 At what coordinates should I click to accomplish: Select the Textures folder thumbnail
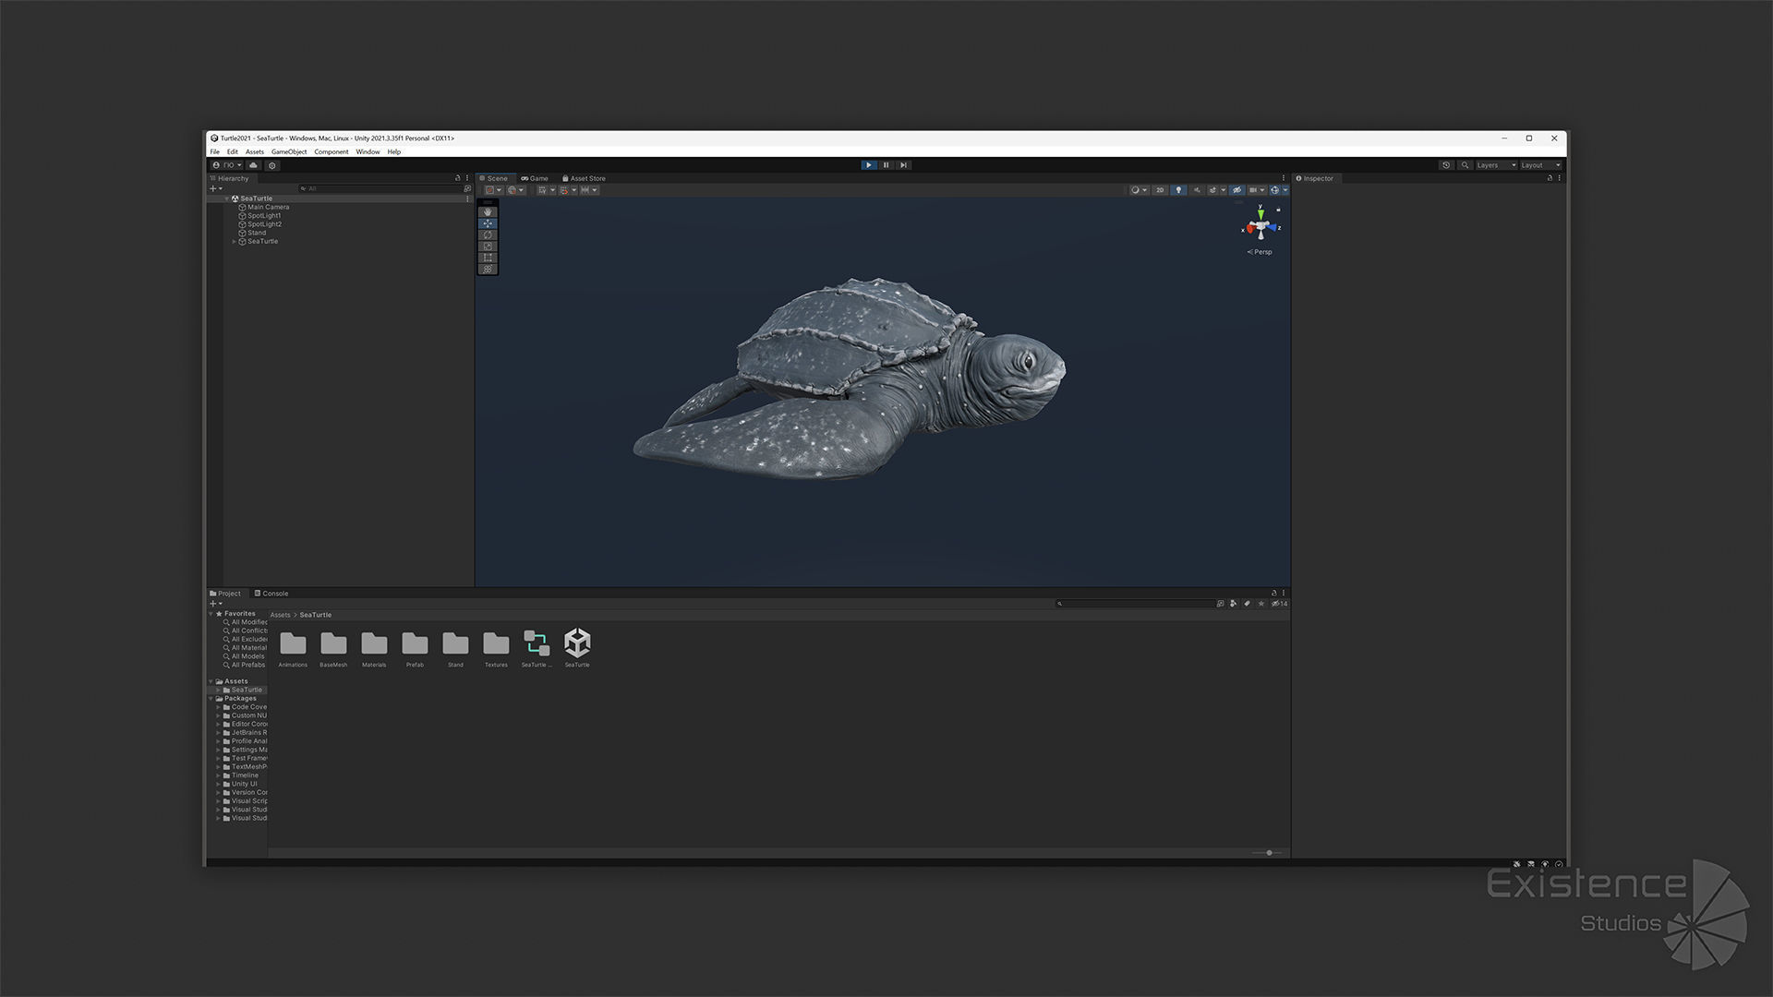(x=496, y=643)
